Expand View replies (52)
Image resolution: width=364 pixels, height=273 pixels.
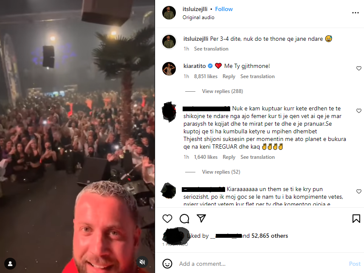(x=221, y=172)
